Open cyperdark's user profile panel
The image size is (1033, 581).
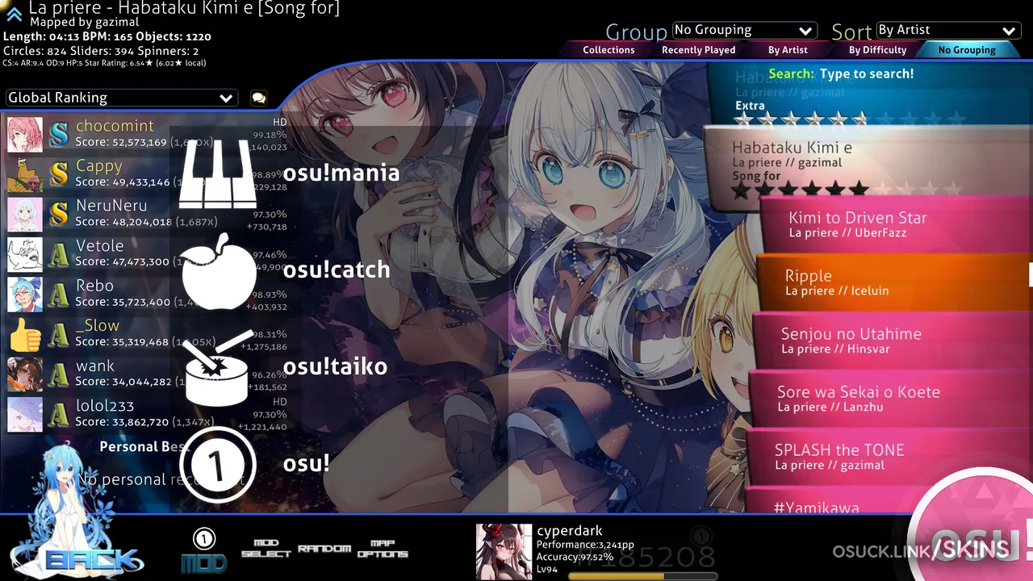point(597,551)
